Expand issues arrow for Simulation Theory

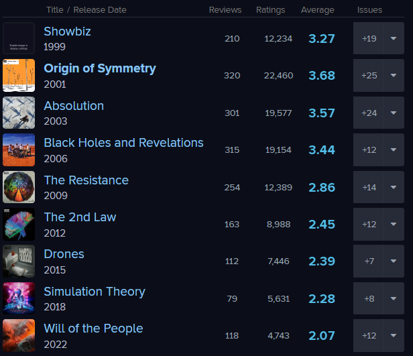[x=394, y=298]
